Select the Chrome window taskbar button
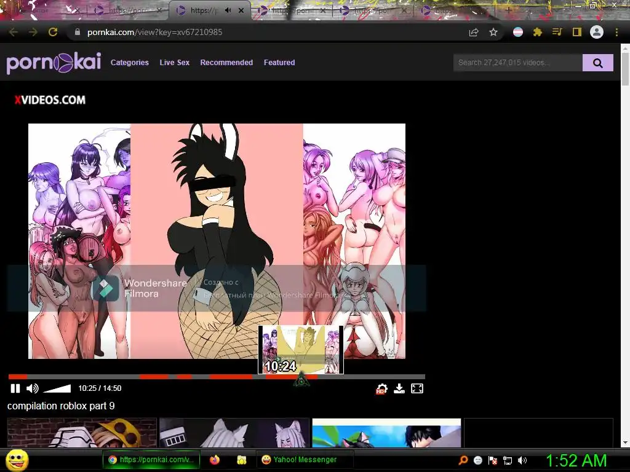630x472 pixels. (x=151, y=460)
